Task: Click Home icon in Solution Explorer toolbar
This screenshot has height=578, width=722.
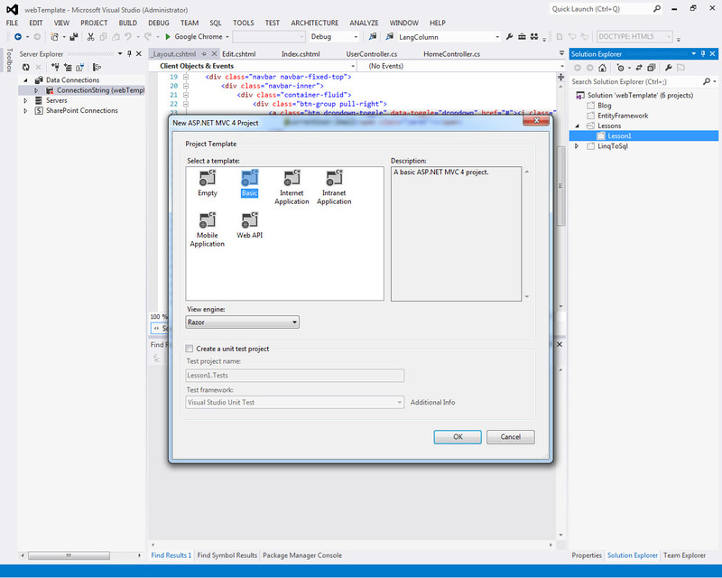Action: [602, 68]
